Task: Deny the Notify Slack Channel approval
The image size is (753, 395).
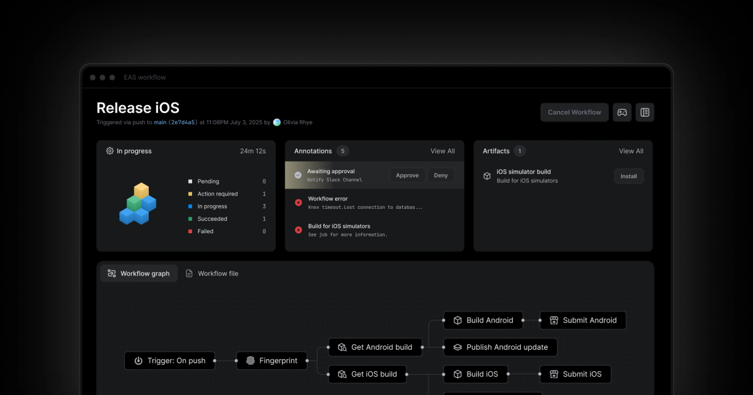Action: (441, 175)
